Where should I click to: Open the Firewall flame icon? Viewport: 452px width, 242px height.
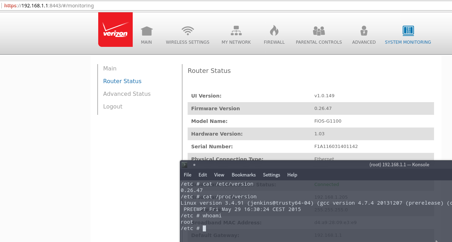point(274,31)
